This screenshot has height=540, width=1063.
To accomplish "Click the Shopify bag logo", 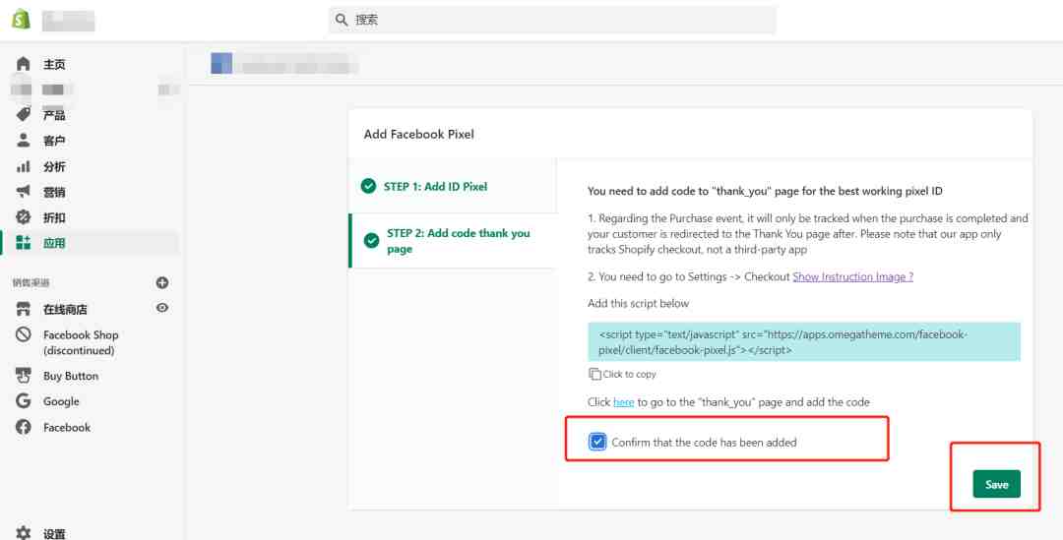I will [21, 19].
